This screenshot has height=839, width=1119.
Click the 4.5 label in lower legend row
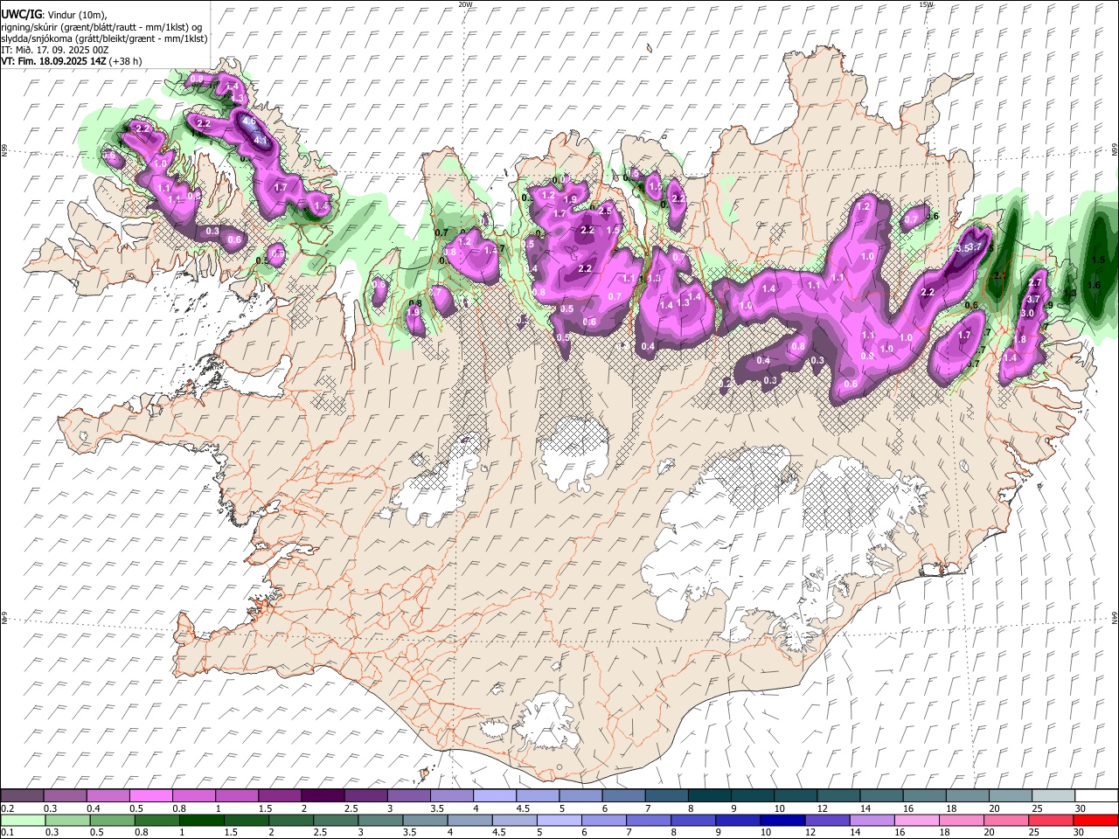[x=498, y=832]
